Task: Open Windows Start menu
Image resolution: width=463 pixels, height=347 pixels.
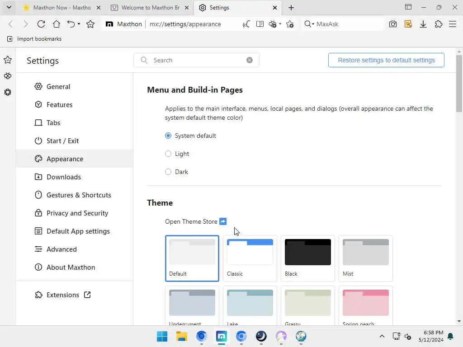Action: pyautogui.click(x=162, y=336)
